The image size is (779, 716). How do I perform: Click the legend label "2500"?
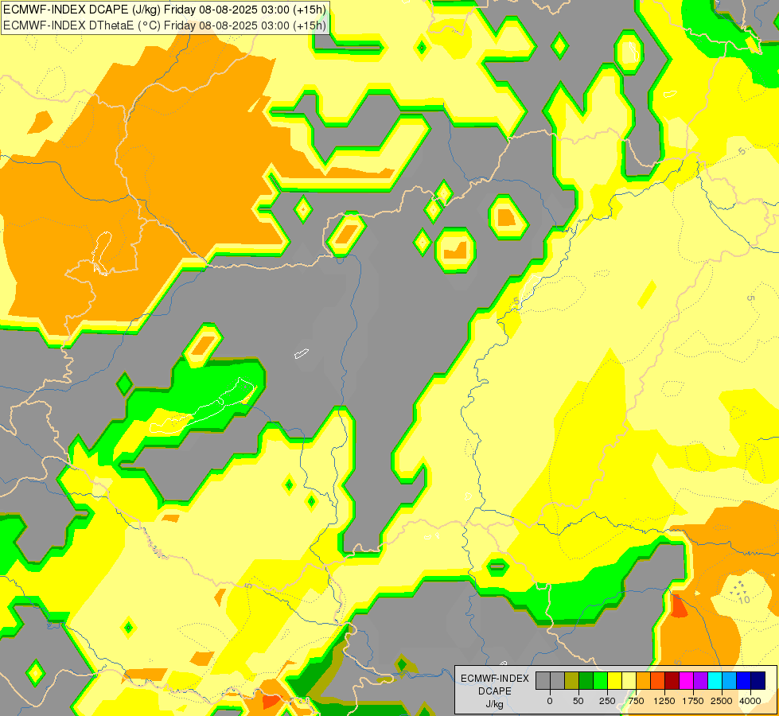click(722, 701)
